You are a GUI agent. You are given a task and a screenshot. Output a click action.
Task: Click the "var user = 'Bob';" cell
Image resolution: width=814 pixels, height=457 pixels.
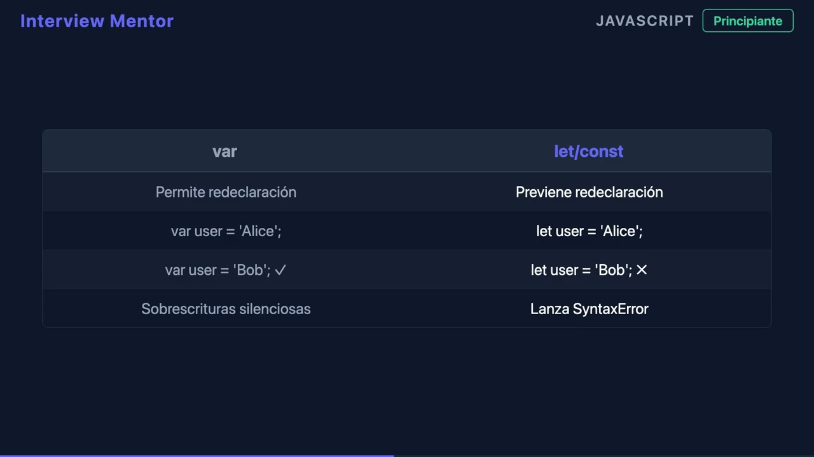[226, 270]
